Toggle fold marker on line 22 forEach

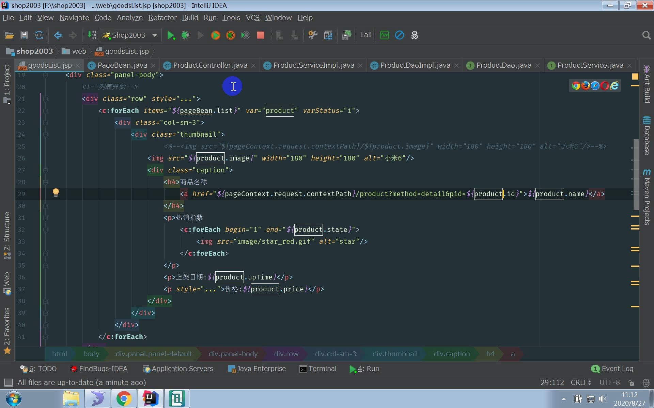[x=45, y=111]
